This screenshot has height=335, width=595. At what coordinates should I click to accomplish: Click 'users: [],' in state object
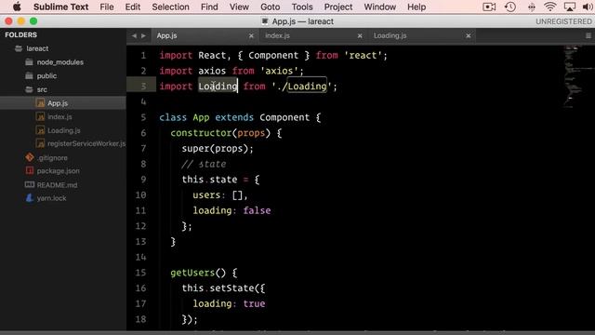[x=220, y=195]
